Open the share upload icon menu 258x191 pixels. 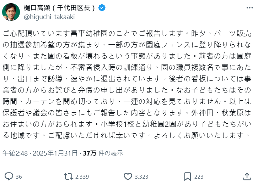(x=247, y=176)
